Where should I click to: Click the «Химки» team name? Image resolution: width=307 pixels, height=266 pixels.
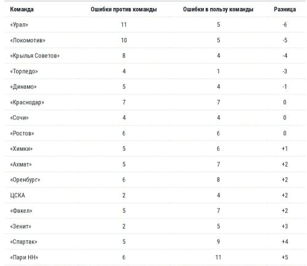point(21,149)
